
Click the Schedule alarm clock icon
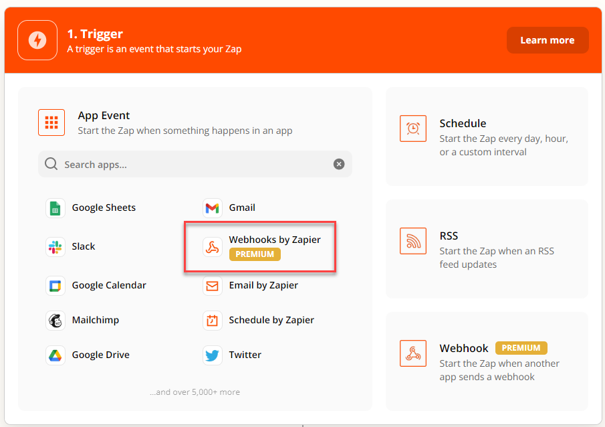click(413, 129)
